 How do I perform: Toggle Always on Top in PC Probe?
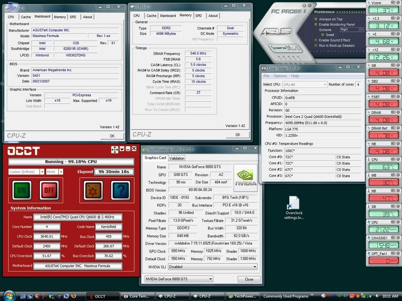[316, 19]
